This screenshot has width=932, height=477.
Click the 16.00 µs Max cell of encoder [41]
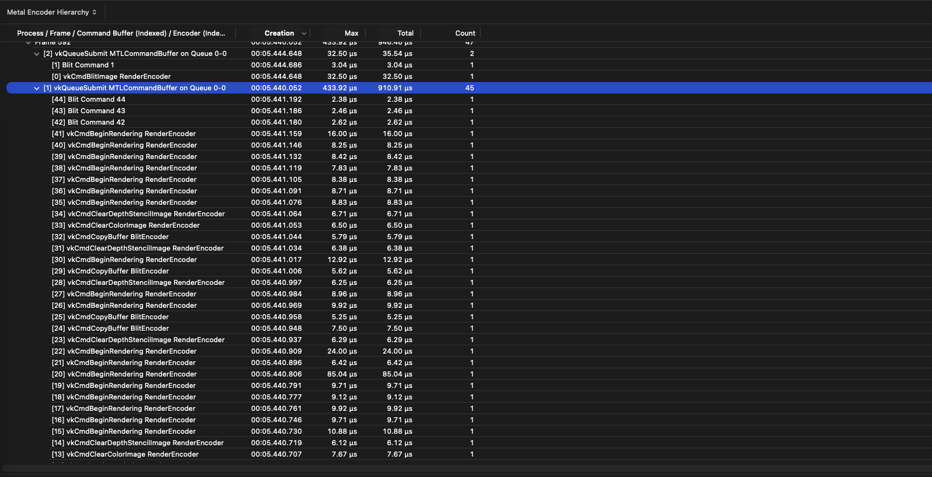[342, 134]
